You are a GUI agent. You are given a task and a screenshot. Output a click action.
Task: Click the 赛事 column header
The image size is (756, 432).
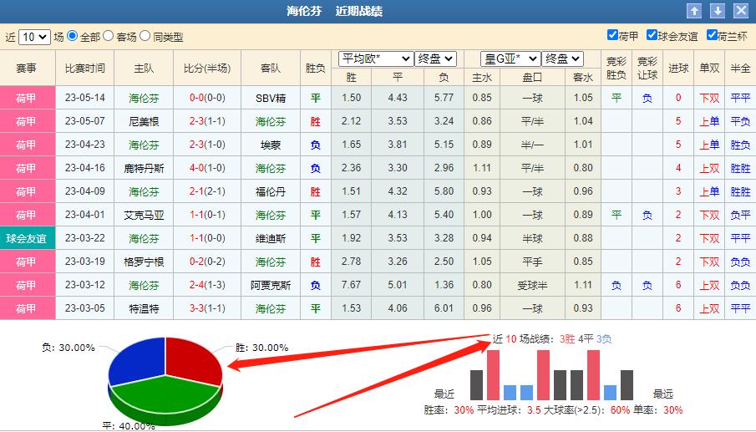[x=27, y=69]
